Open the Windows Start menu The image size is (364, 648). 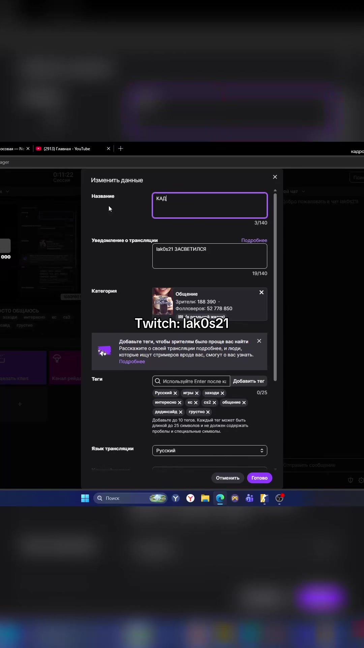[x=85, y=498]
